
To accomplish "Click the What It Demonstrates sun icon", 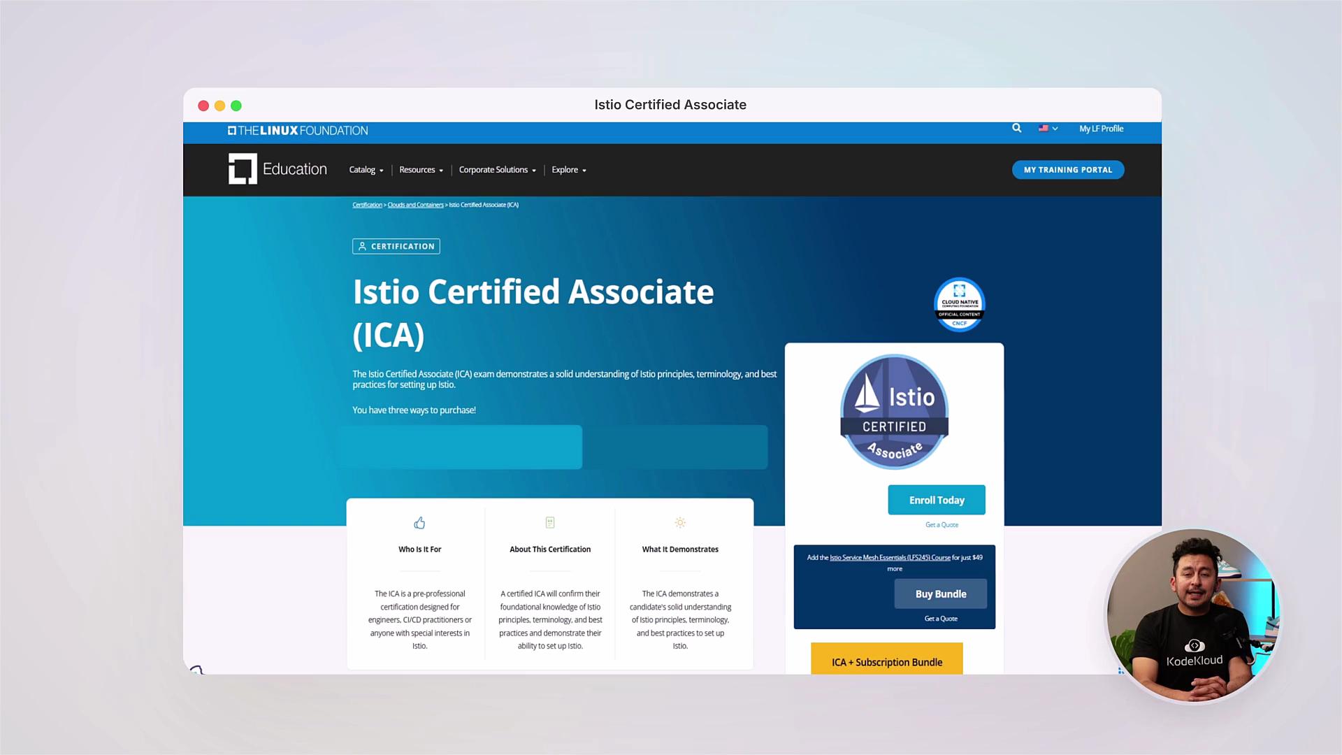I will pos(680,523).
